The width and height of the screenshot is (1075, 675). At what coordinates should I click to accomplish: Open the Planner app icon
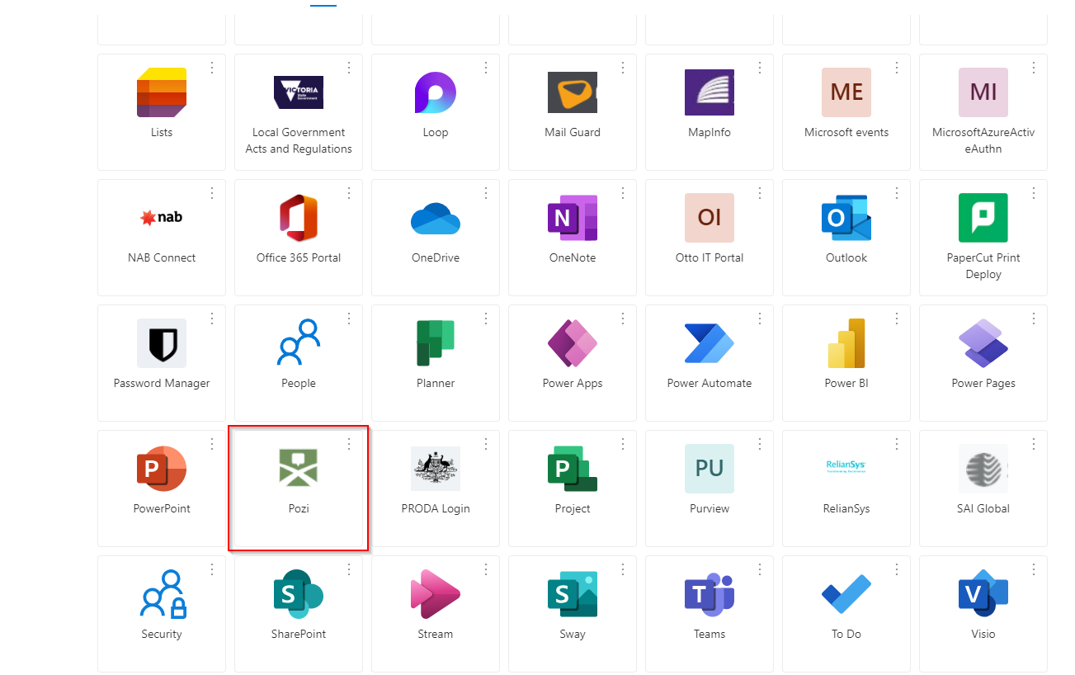click(x=435, y=343)
